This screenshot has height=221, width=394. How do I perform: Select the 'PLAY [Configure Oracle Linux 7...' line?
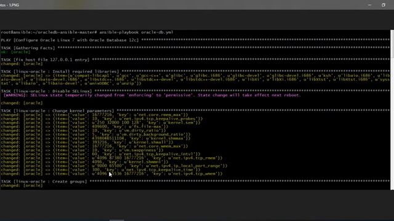pos(195,40)
